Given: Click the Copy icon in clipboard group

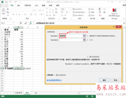Looking at the screenshot, I should [x=8, y=12].
